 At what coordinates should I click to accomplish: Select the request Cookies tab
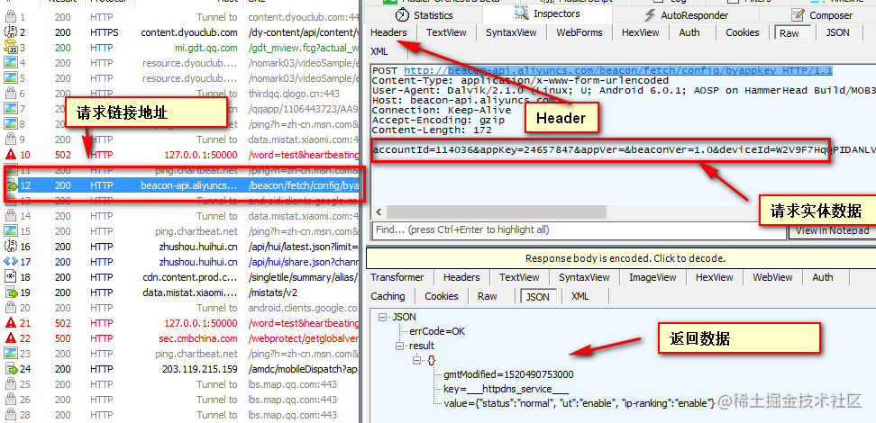pos(743,32)
